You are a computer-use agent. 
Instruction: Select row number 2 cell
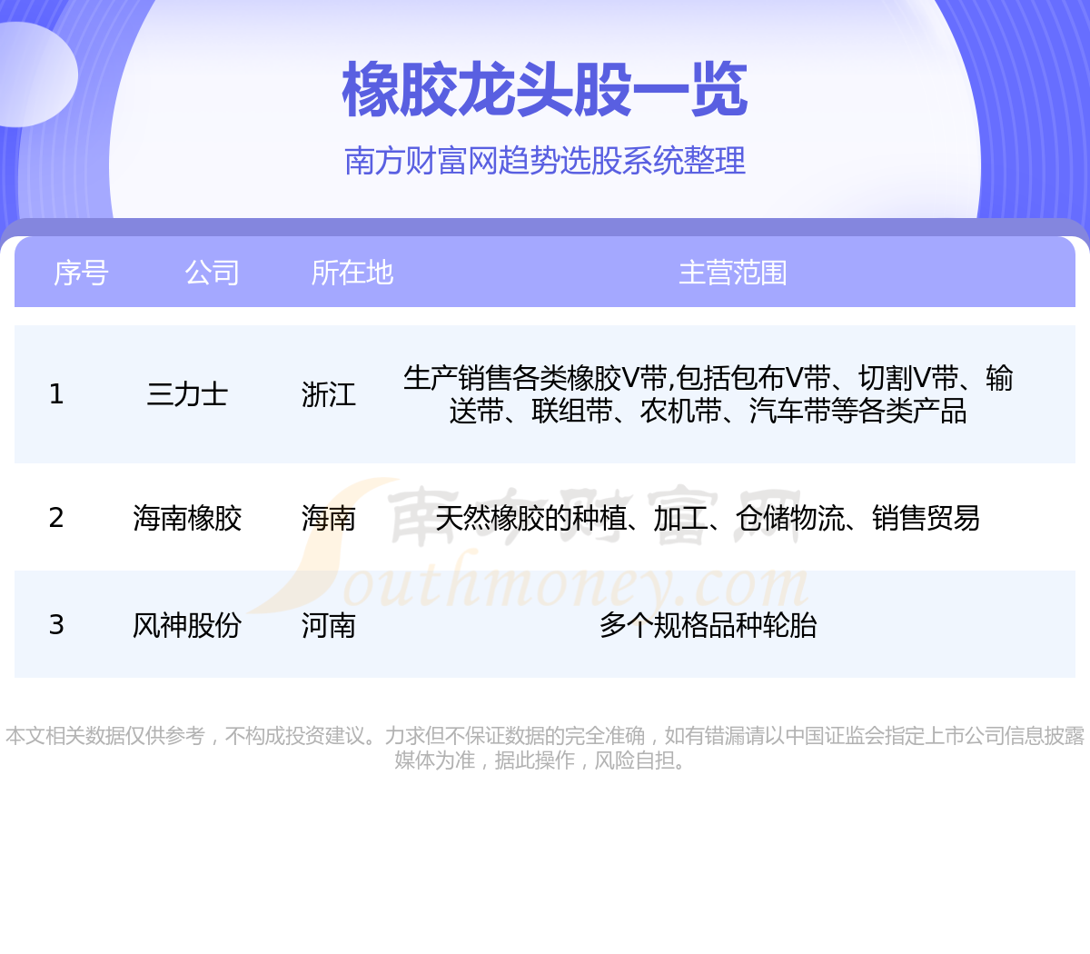click(x=56, y=518)
